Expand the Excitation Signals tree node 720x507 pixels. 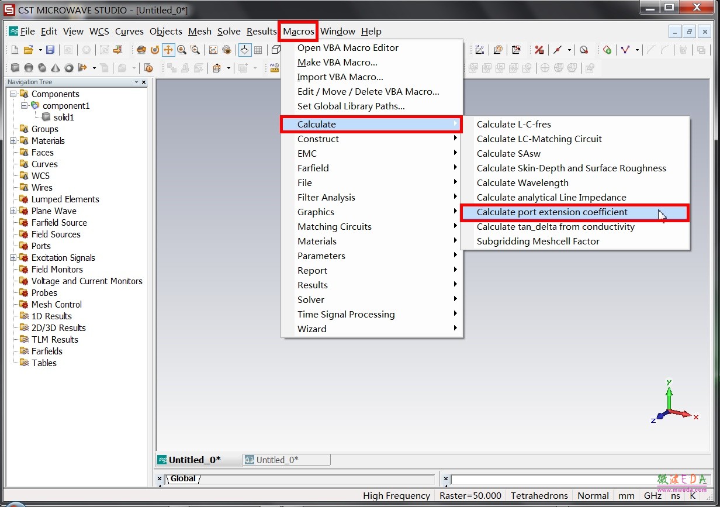click(13, 257)
